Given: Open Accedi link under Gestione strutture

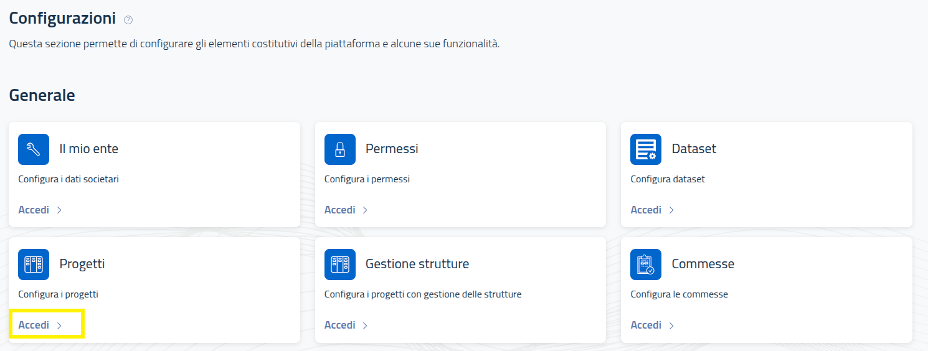Looking at the screenshot, I should (x=346, y=325).
